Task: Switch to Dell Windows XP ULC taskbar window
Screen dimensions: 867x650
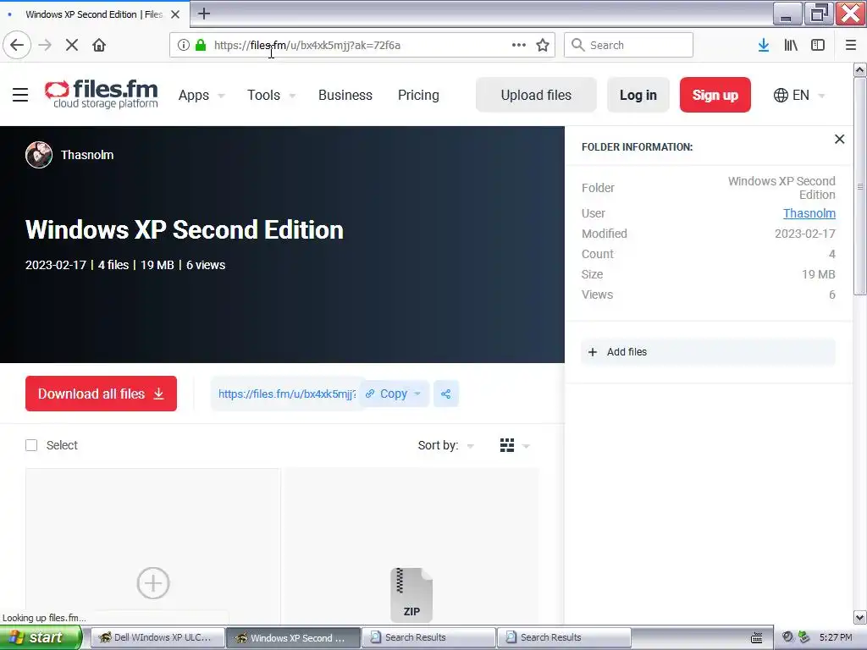Action: pyautogui.click(x=157, y=637)
